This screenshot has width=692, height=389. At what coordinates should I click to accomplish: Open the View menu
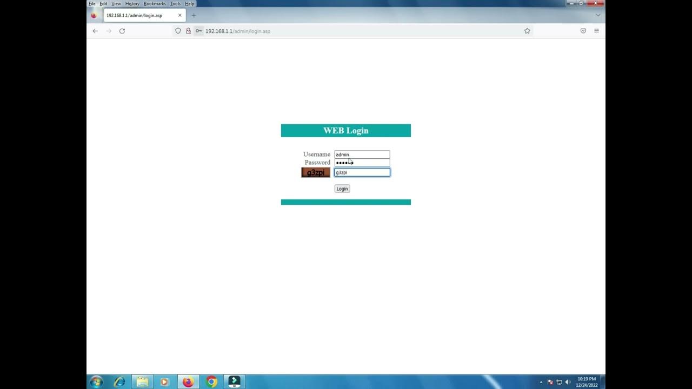click(116, 3)
